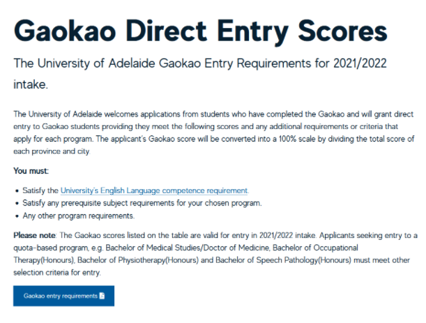
Task: Click the "each province and city" line
Action: coord(52,151)
